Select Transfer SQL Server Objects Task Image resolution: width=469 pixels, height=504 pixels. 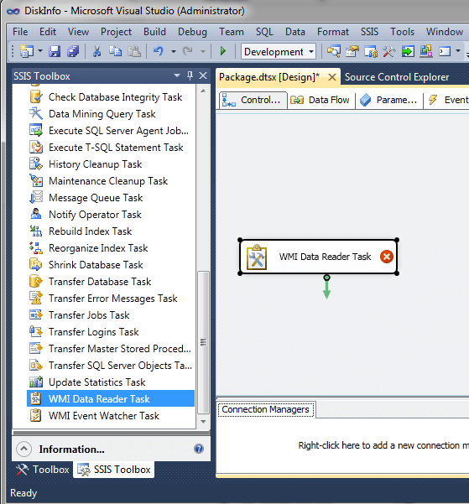click(111, 366)
